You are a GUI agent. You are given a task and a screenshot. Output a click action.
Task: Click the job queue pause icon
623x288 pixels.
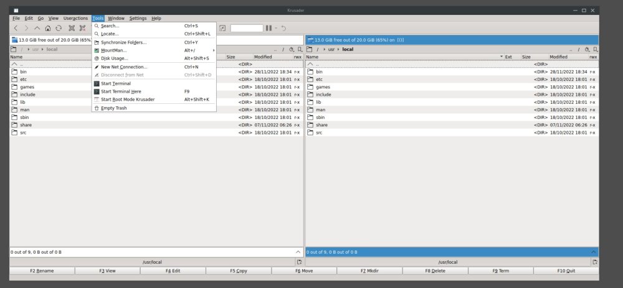[x=269, y=28]
